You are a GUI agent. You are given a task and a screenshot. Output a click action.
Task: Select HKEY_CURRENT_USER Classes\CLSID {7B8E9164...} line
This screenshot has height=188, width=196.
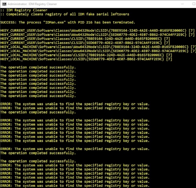[x=85, y=39]
